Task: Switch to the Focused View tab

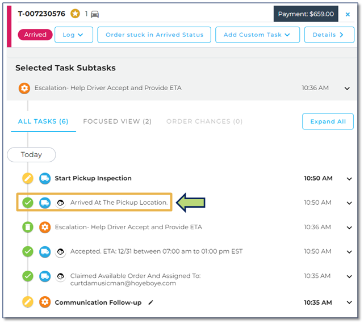Action: (117, 121)
